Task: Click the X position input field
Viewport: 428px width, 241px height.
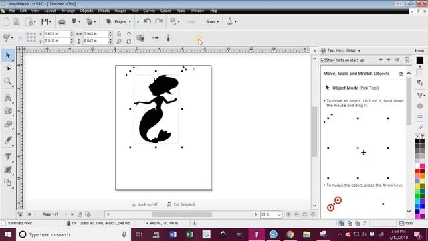Action: [x=57, y=34]
